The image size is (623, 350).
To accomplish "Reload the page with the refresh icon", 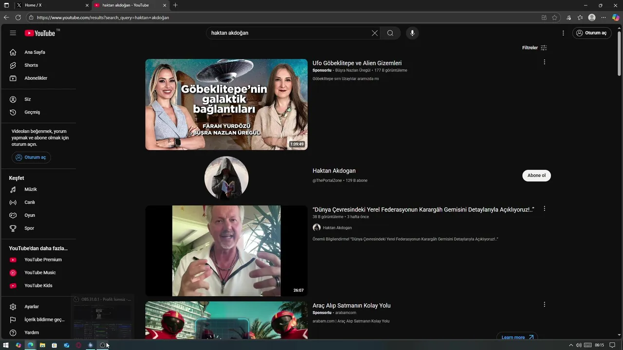I will [18, 17].
